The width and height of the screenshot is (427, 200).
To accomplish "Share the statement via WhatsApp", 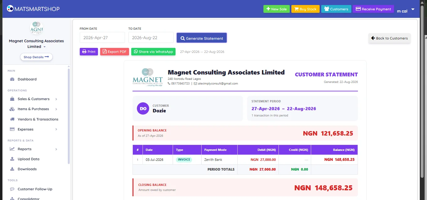I will 153,52.
